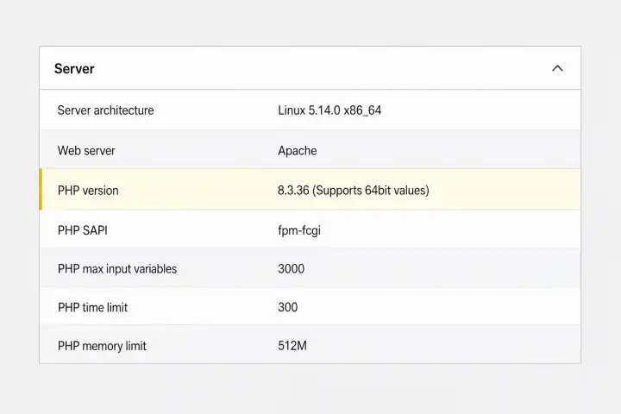Select the 'fpm-fcgi' value
621x414 pixels.
[299, 230]
